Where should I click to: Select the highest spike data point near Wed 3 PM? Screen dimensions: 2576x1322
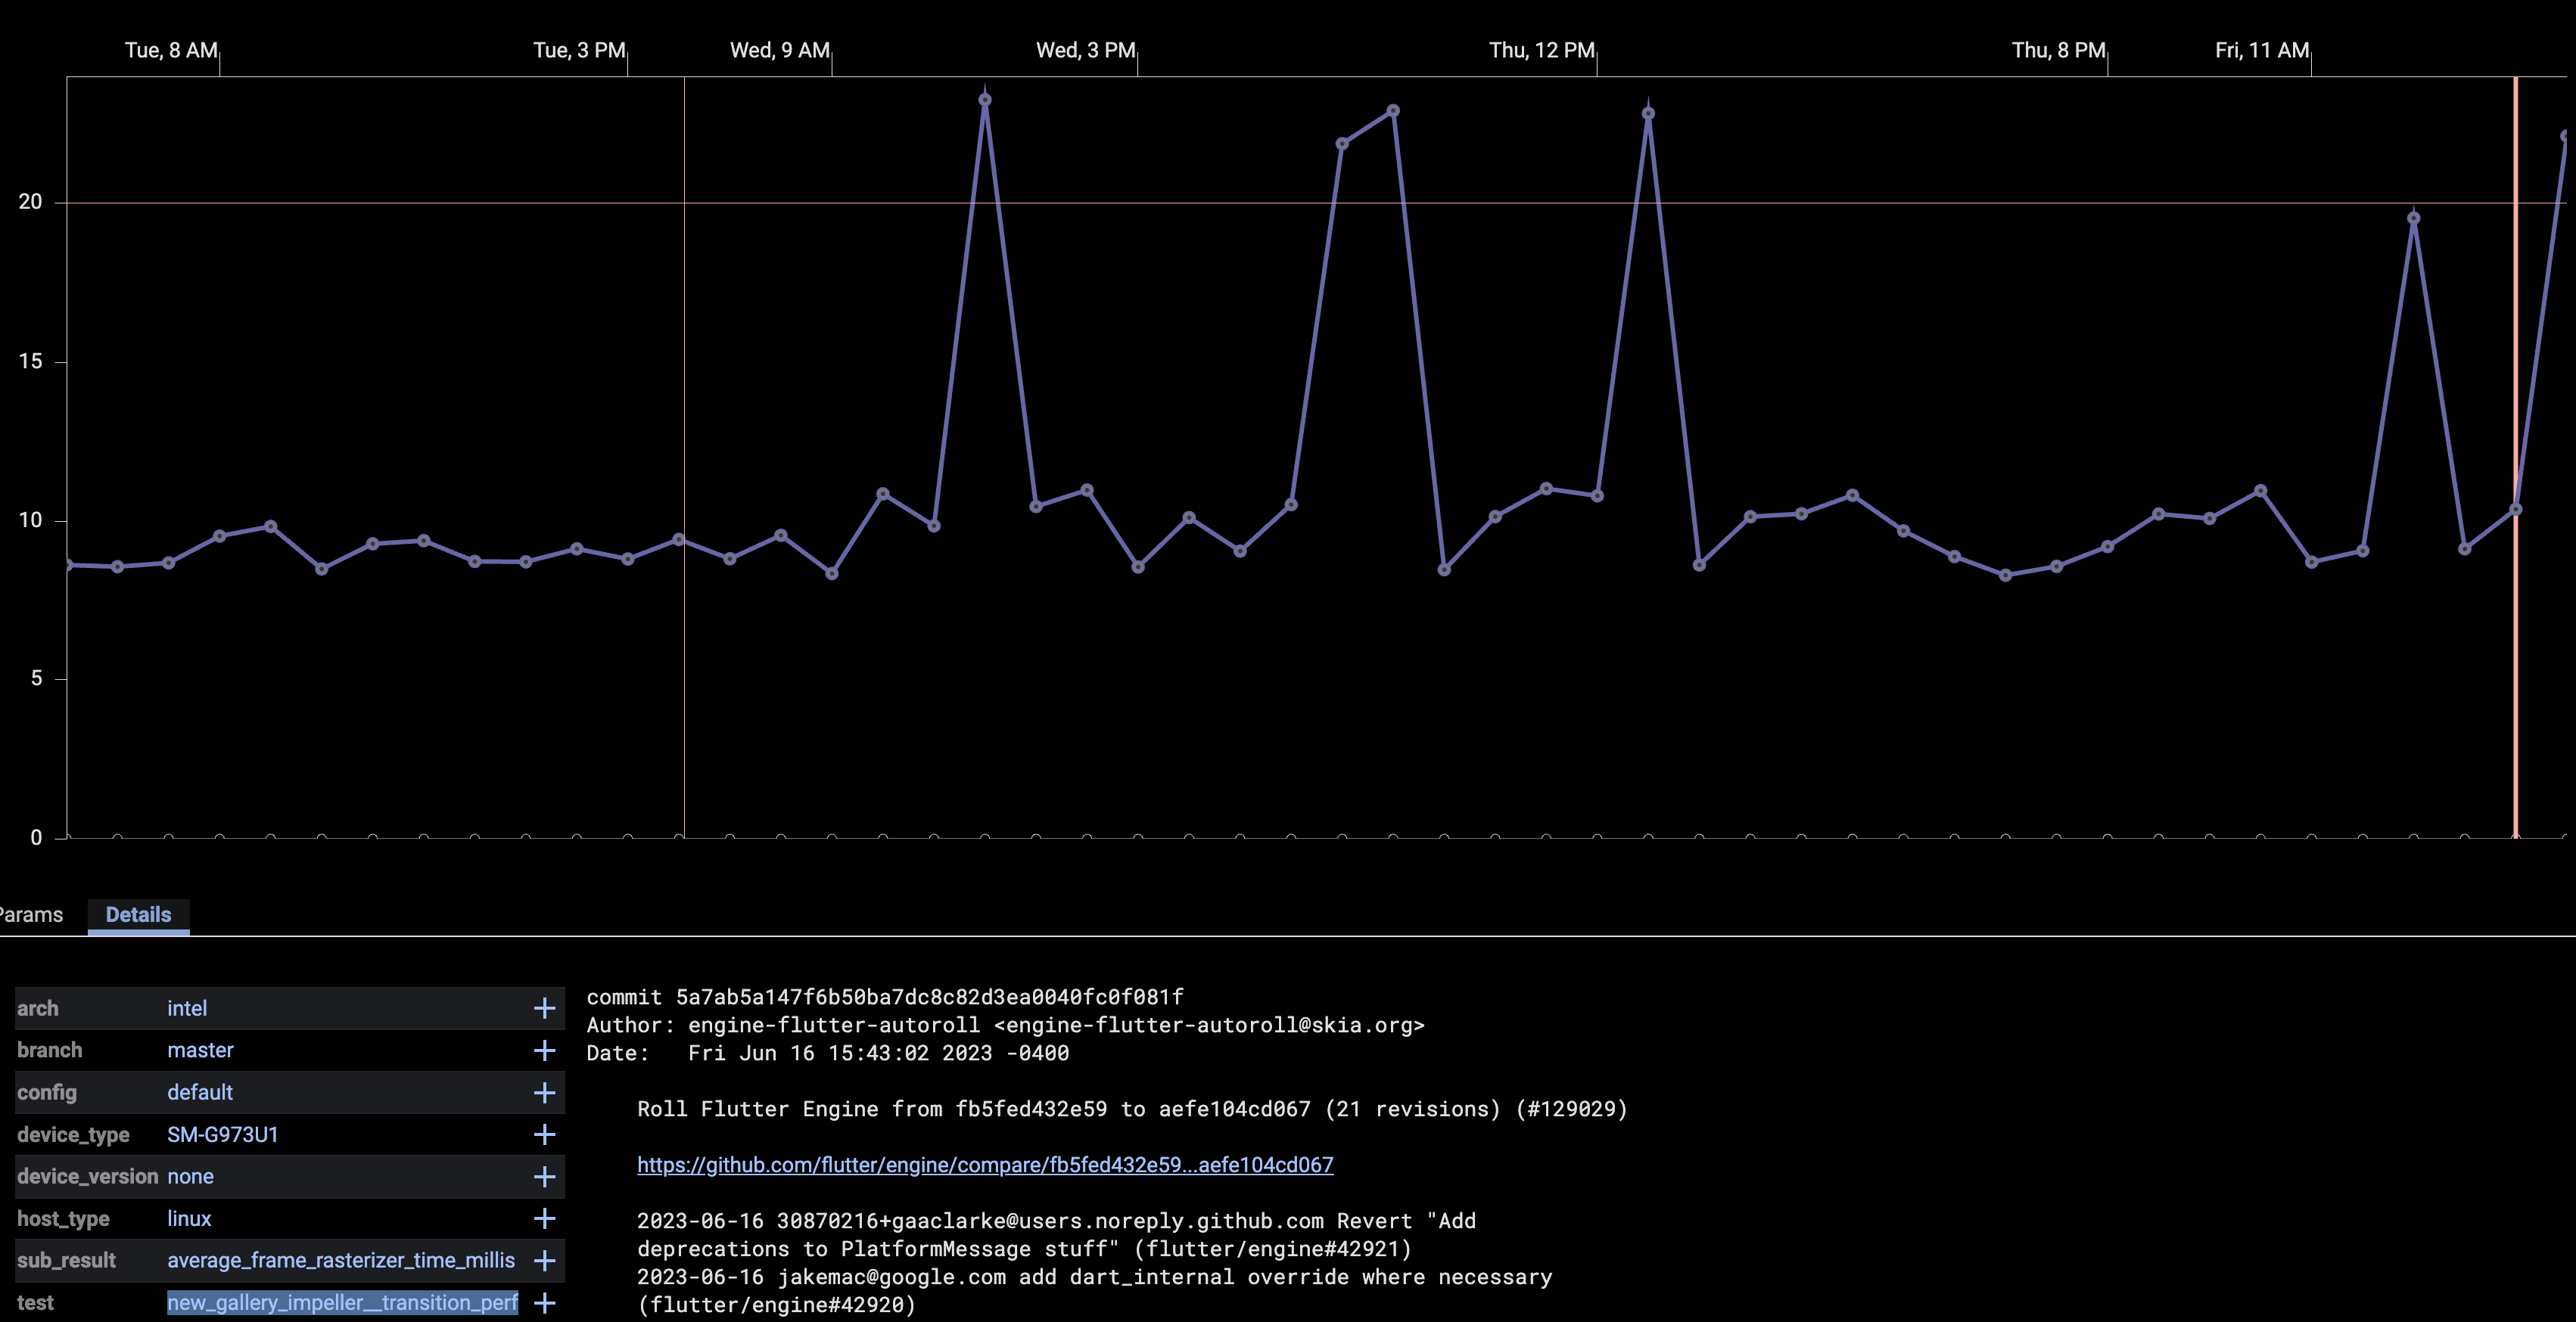coord(985,100)
